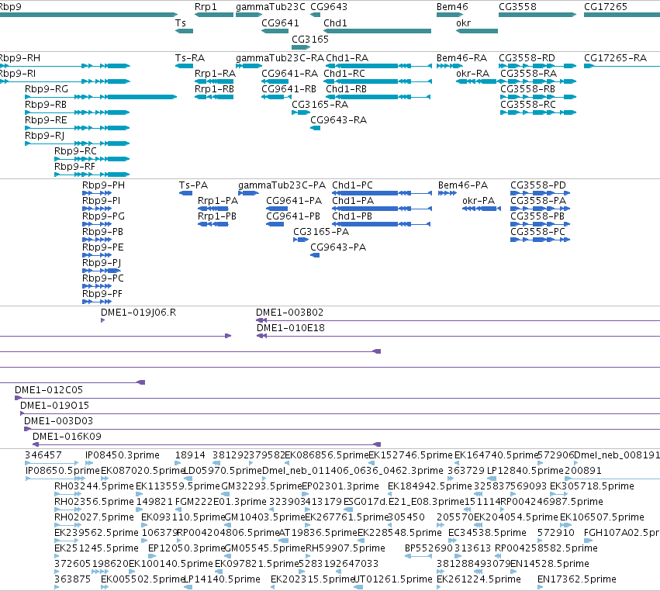Screen dimensions: 660x591
Task: Click the CG9641 gene label
Action: 280,23
